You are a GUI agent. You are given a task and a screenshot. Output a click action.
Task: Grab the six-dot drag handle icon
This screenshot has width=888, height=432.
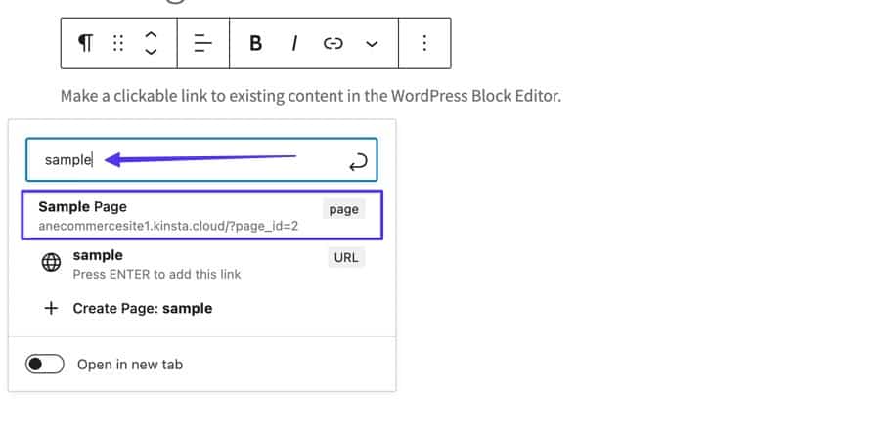click(x=118, y=43)
